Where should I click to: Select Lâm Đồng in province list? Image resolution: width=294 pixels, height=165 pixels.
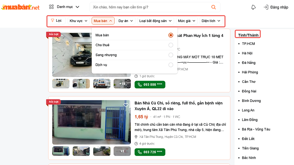(250, 120)
